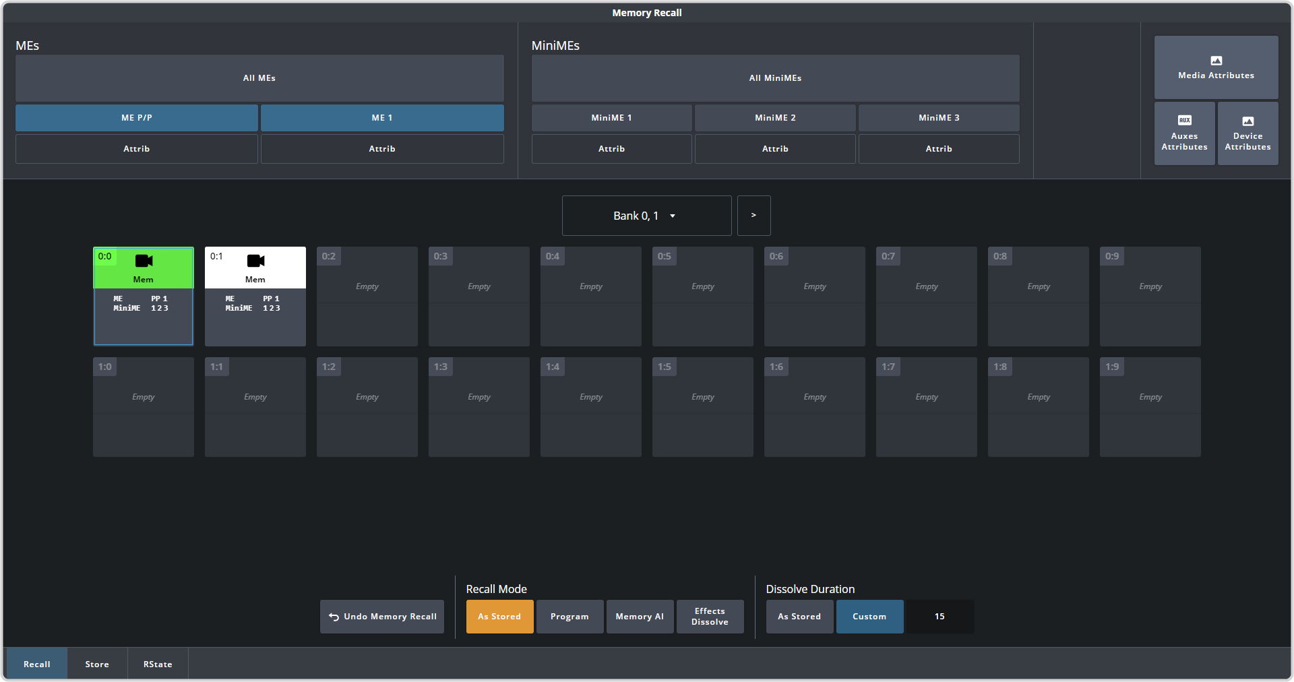Select empty memory slot 1:2

(x=367, y=407)
